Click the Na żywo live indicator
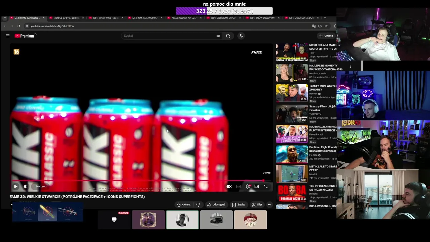Screen dimensions: 430x242 41,186
